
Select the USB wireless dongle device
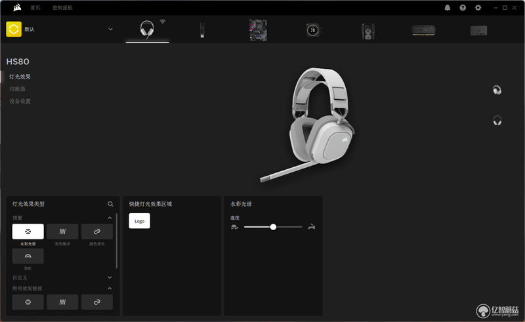tap(202, 30)
